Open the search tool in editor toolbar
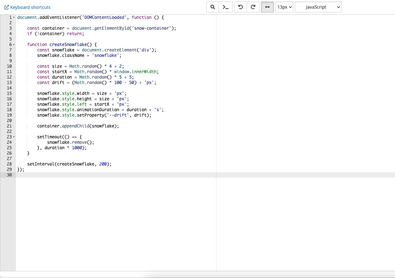The height and width of the screenshot is (278, 395). 213,7
